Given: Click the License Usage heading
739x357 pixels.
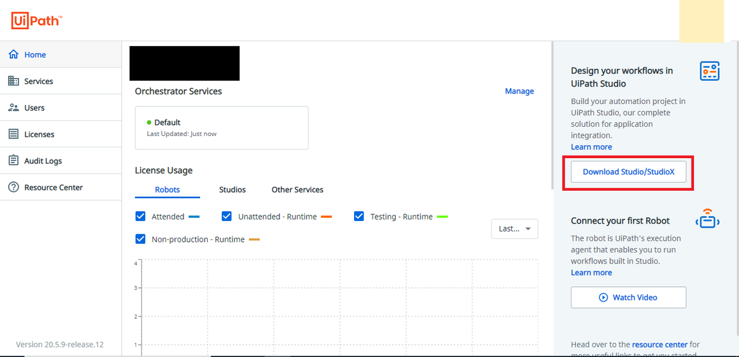Looking at the screenshot, I should tap(164, 170).
